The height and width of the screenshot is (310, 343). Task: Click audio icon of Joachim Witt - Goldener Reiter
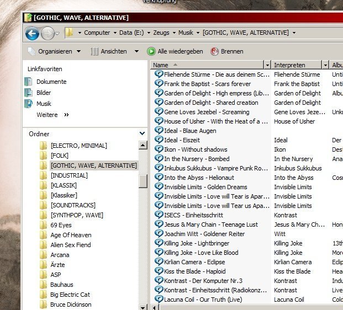[x=159, y=234]
